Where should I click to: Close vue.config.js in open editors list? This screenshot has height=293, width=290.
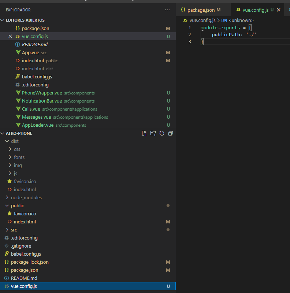pos(10,36)
